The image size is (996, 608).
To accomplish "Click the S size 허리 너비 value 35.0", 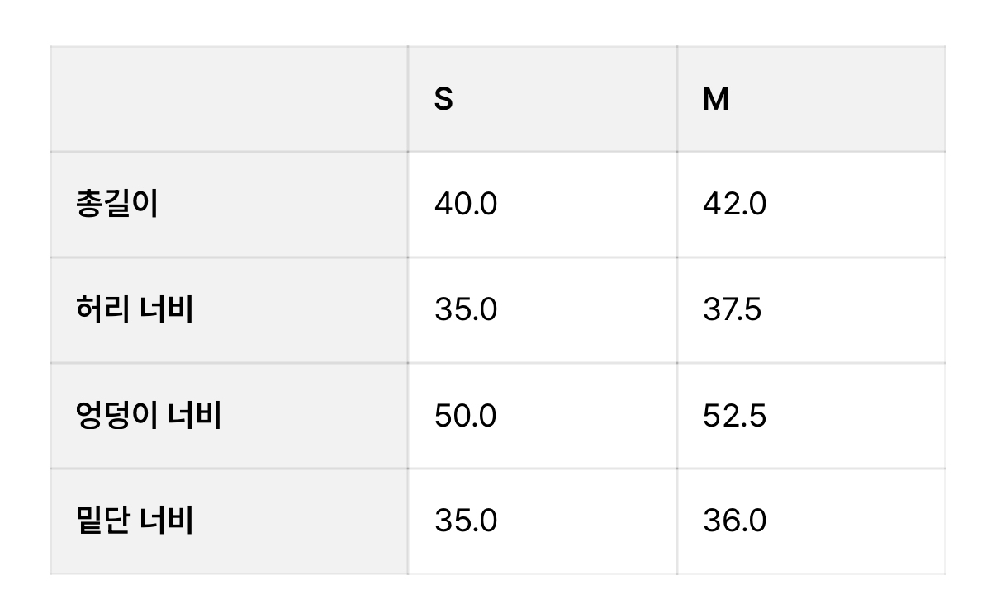I will 466,310.
